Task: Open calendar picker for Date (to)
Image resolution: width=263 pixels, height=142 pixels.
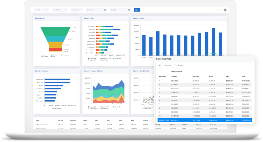Action: click(x=129, y=10)
